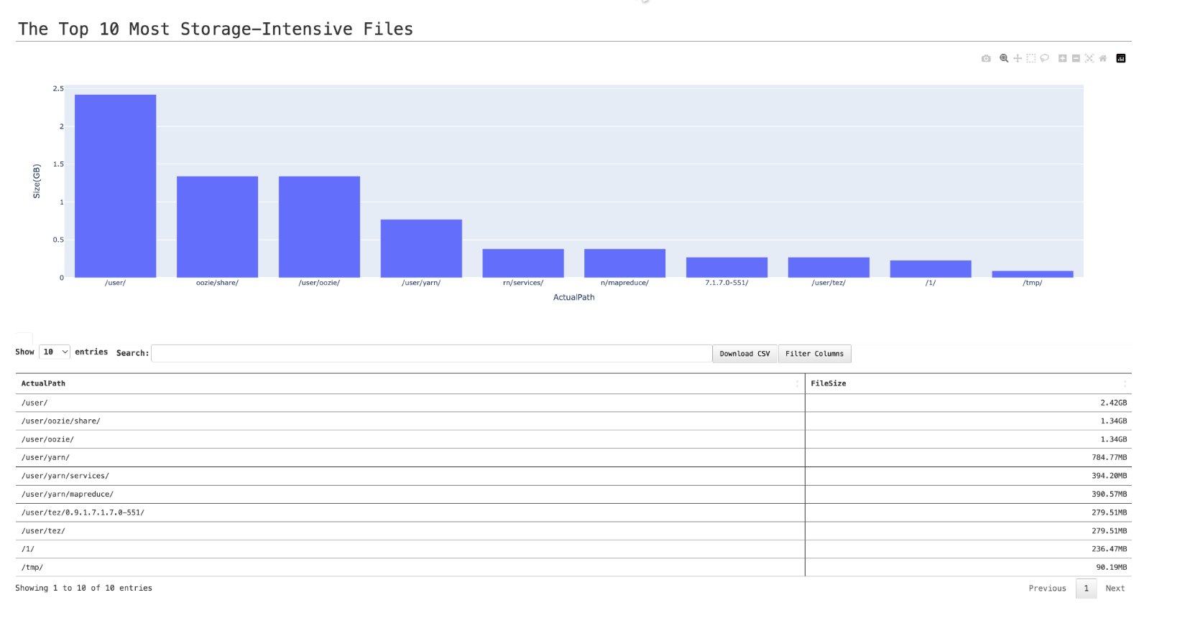Click the Filter Columns button
This screenshot has height=633, width=1190.
[814, 354]
